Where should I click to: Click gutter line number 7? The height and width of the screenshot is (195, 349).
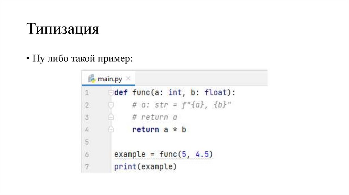pos(87,167)
